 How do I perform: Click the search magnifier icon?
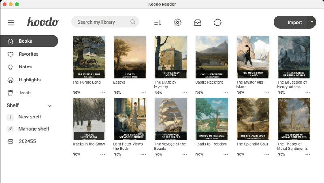click(x=133, y=22)
